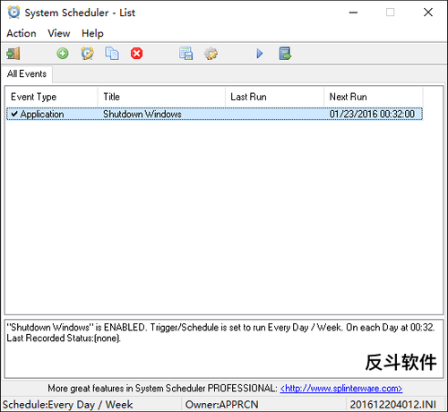This screenshot has width=448, height=412.
Task: Click Last Recorded Status:(none) text
Action: point(64,339)
